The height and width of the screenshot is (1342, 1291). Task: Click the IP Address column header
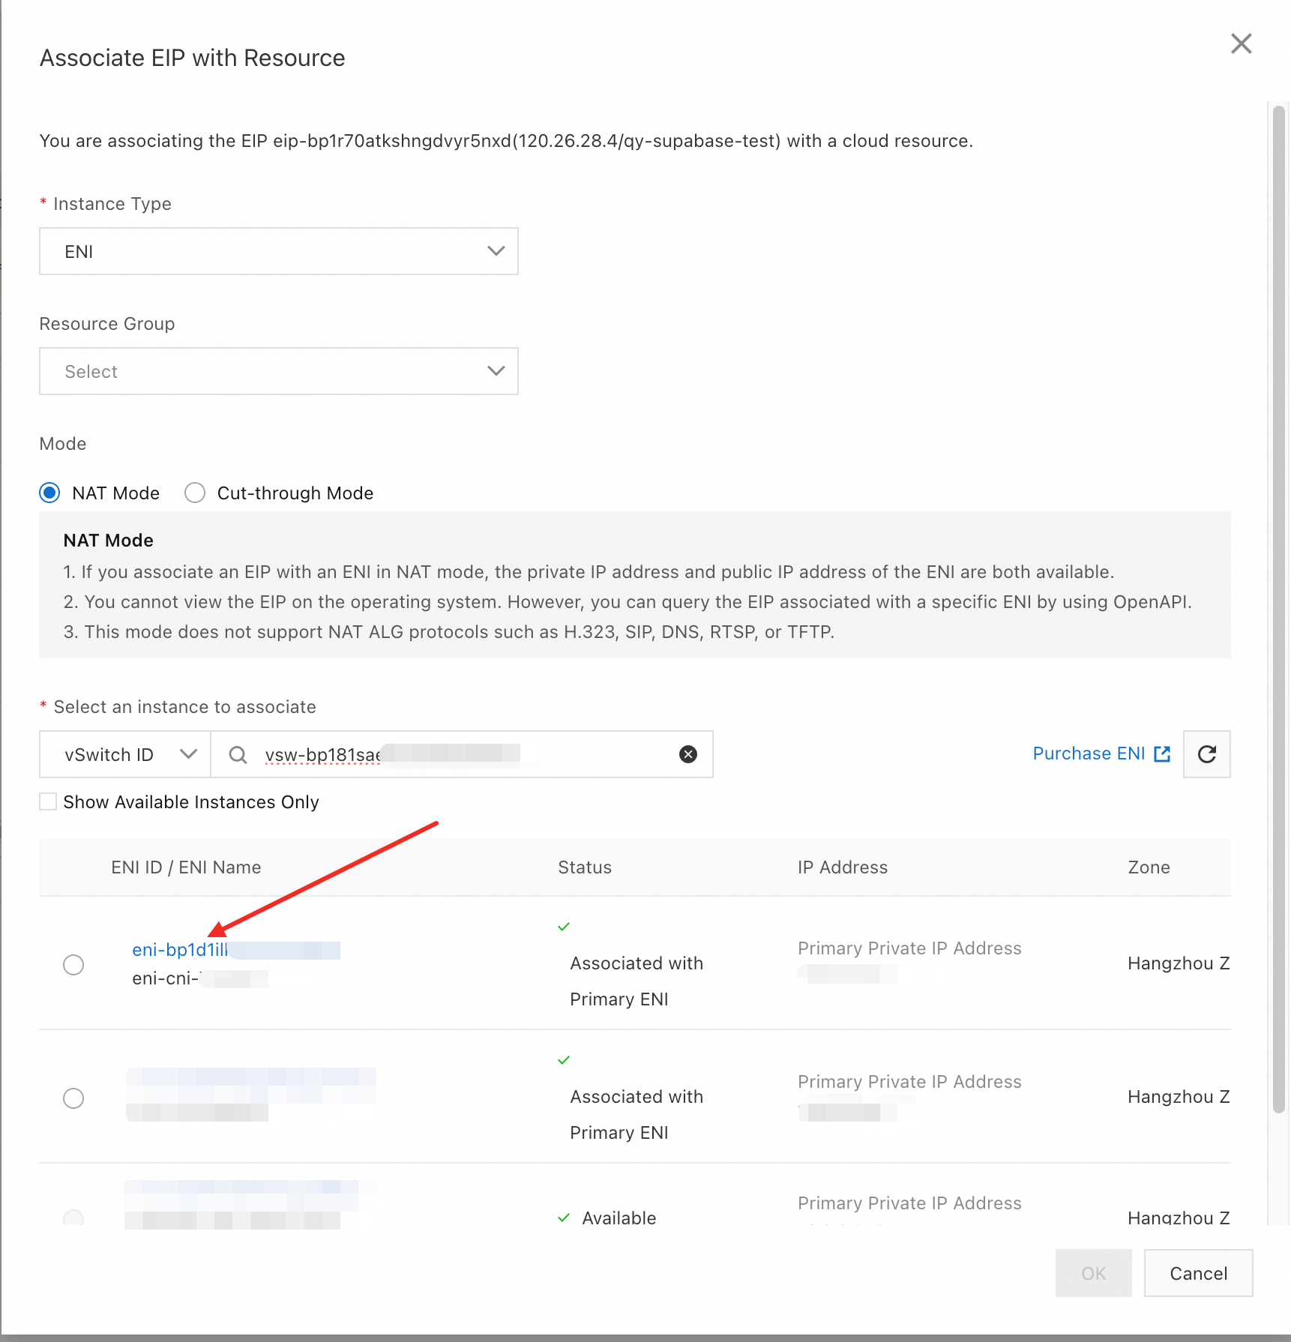click(x=843, y=867)
